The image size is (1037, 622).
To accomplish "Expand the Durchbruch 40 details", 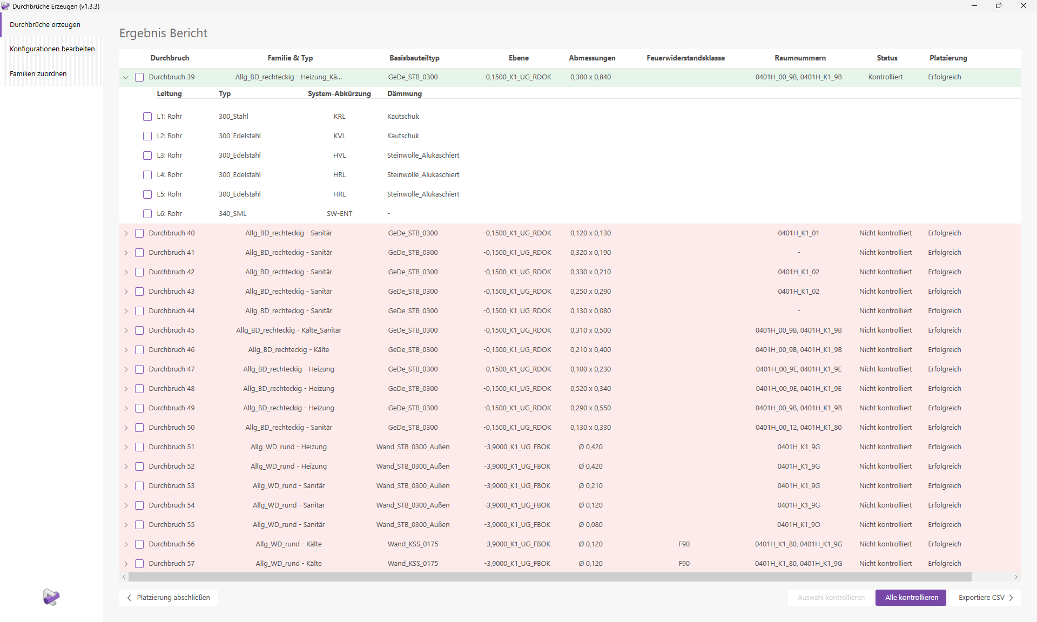I will point(126,233).
